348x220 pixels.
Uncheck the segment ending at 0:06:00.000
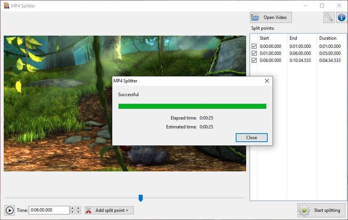click(x=254, y=53)
